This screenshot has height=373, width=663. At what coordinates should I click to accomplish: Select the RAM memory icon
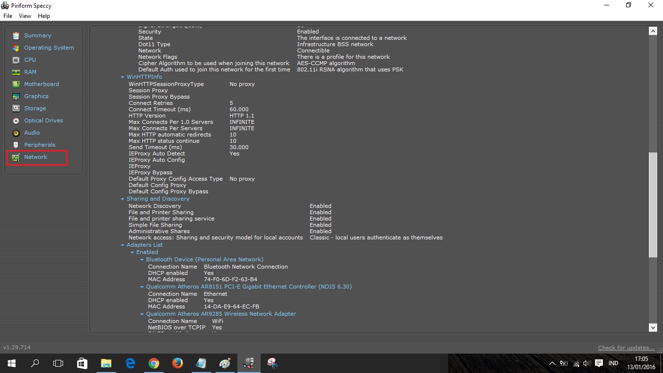point(16,72)
